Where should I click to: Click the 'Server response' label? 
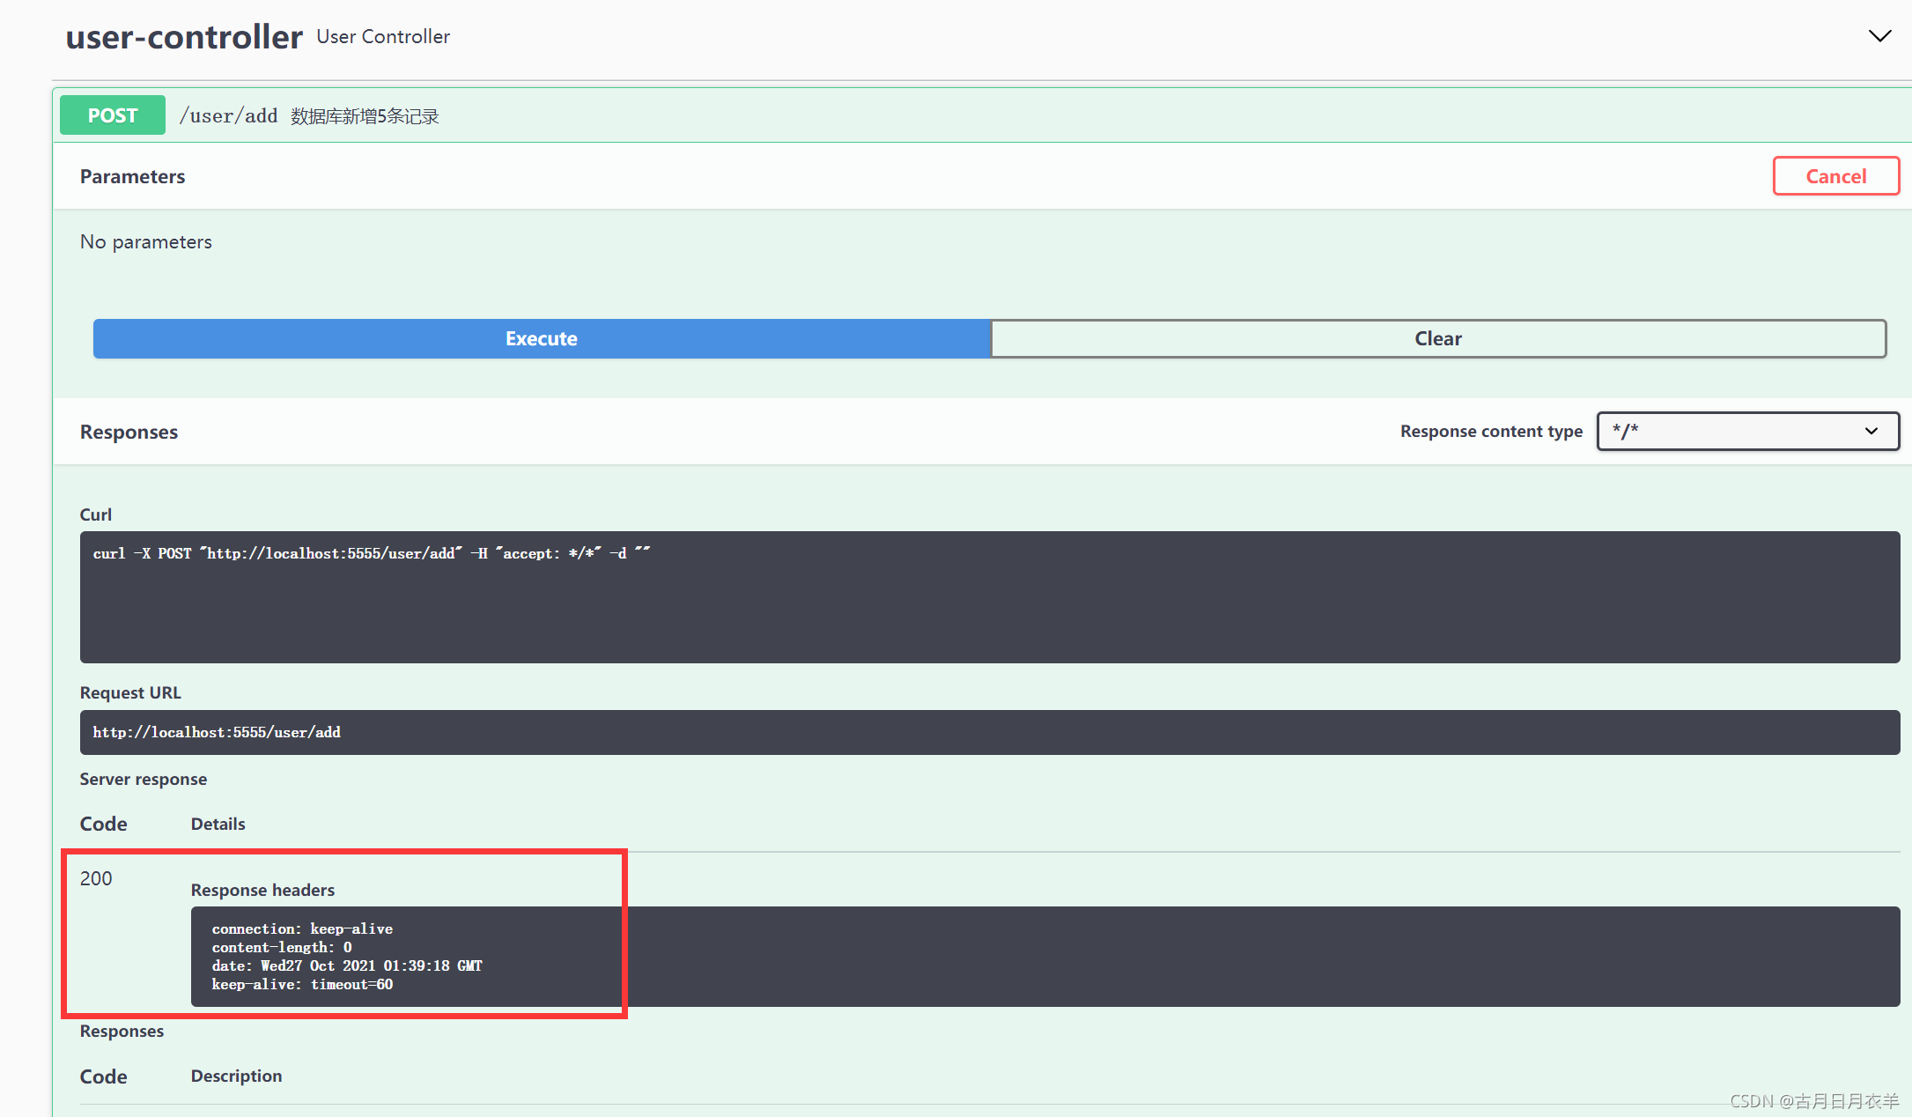[144, 779]
